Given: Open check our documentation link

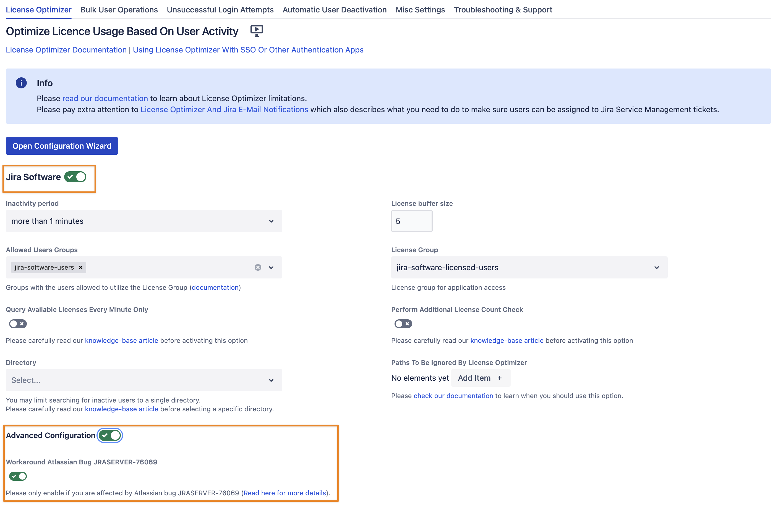Looking at the screenshot, I should pos(453,396).
